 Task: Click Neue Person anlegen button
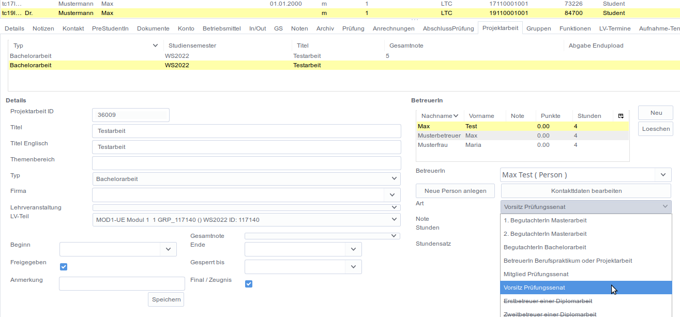pos(455,191)
